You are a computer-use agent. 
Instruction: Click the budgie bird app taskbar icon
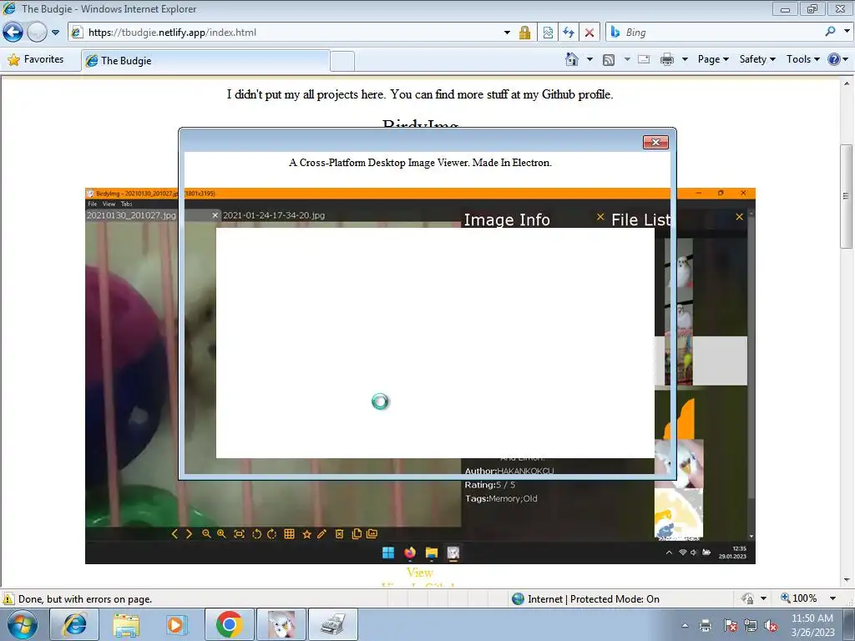tap(281, 624)
